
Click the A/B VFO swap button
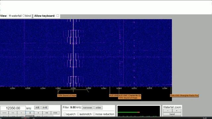click(x=37, y=108)
